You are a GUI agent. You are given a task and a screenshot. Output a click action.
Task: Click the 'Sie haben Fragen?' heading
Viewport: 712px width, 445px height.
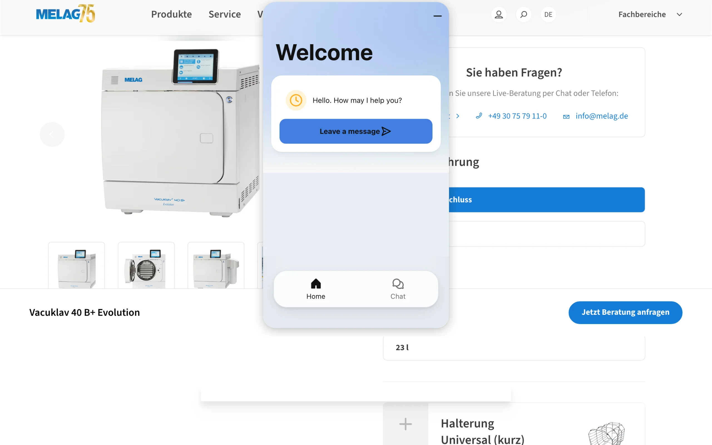click(514, 72)
